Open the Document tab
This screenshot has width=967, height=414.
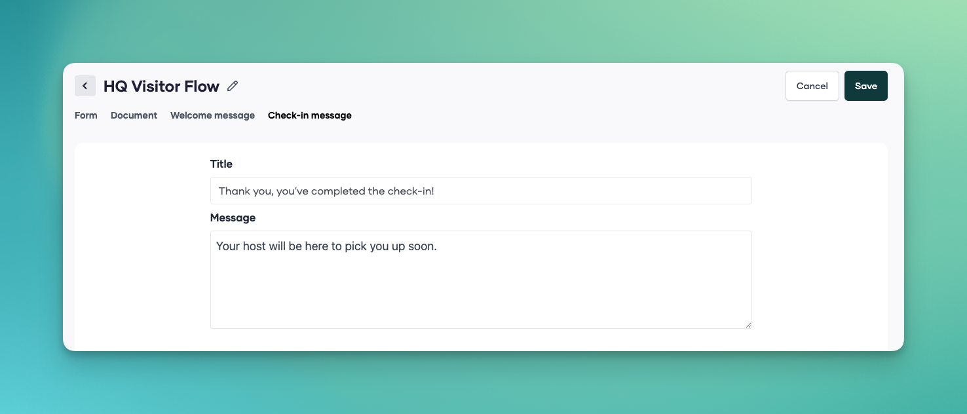coord(134,115)
